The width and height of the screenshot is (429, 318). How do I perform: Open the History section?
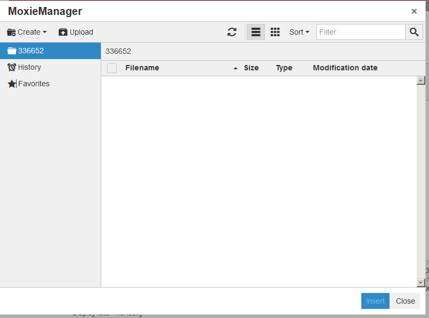[x=50, y=67]
